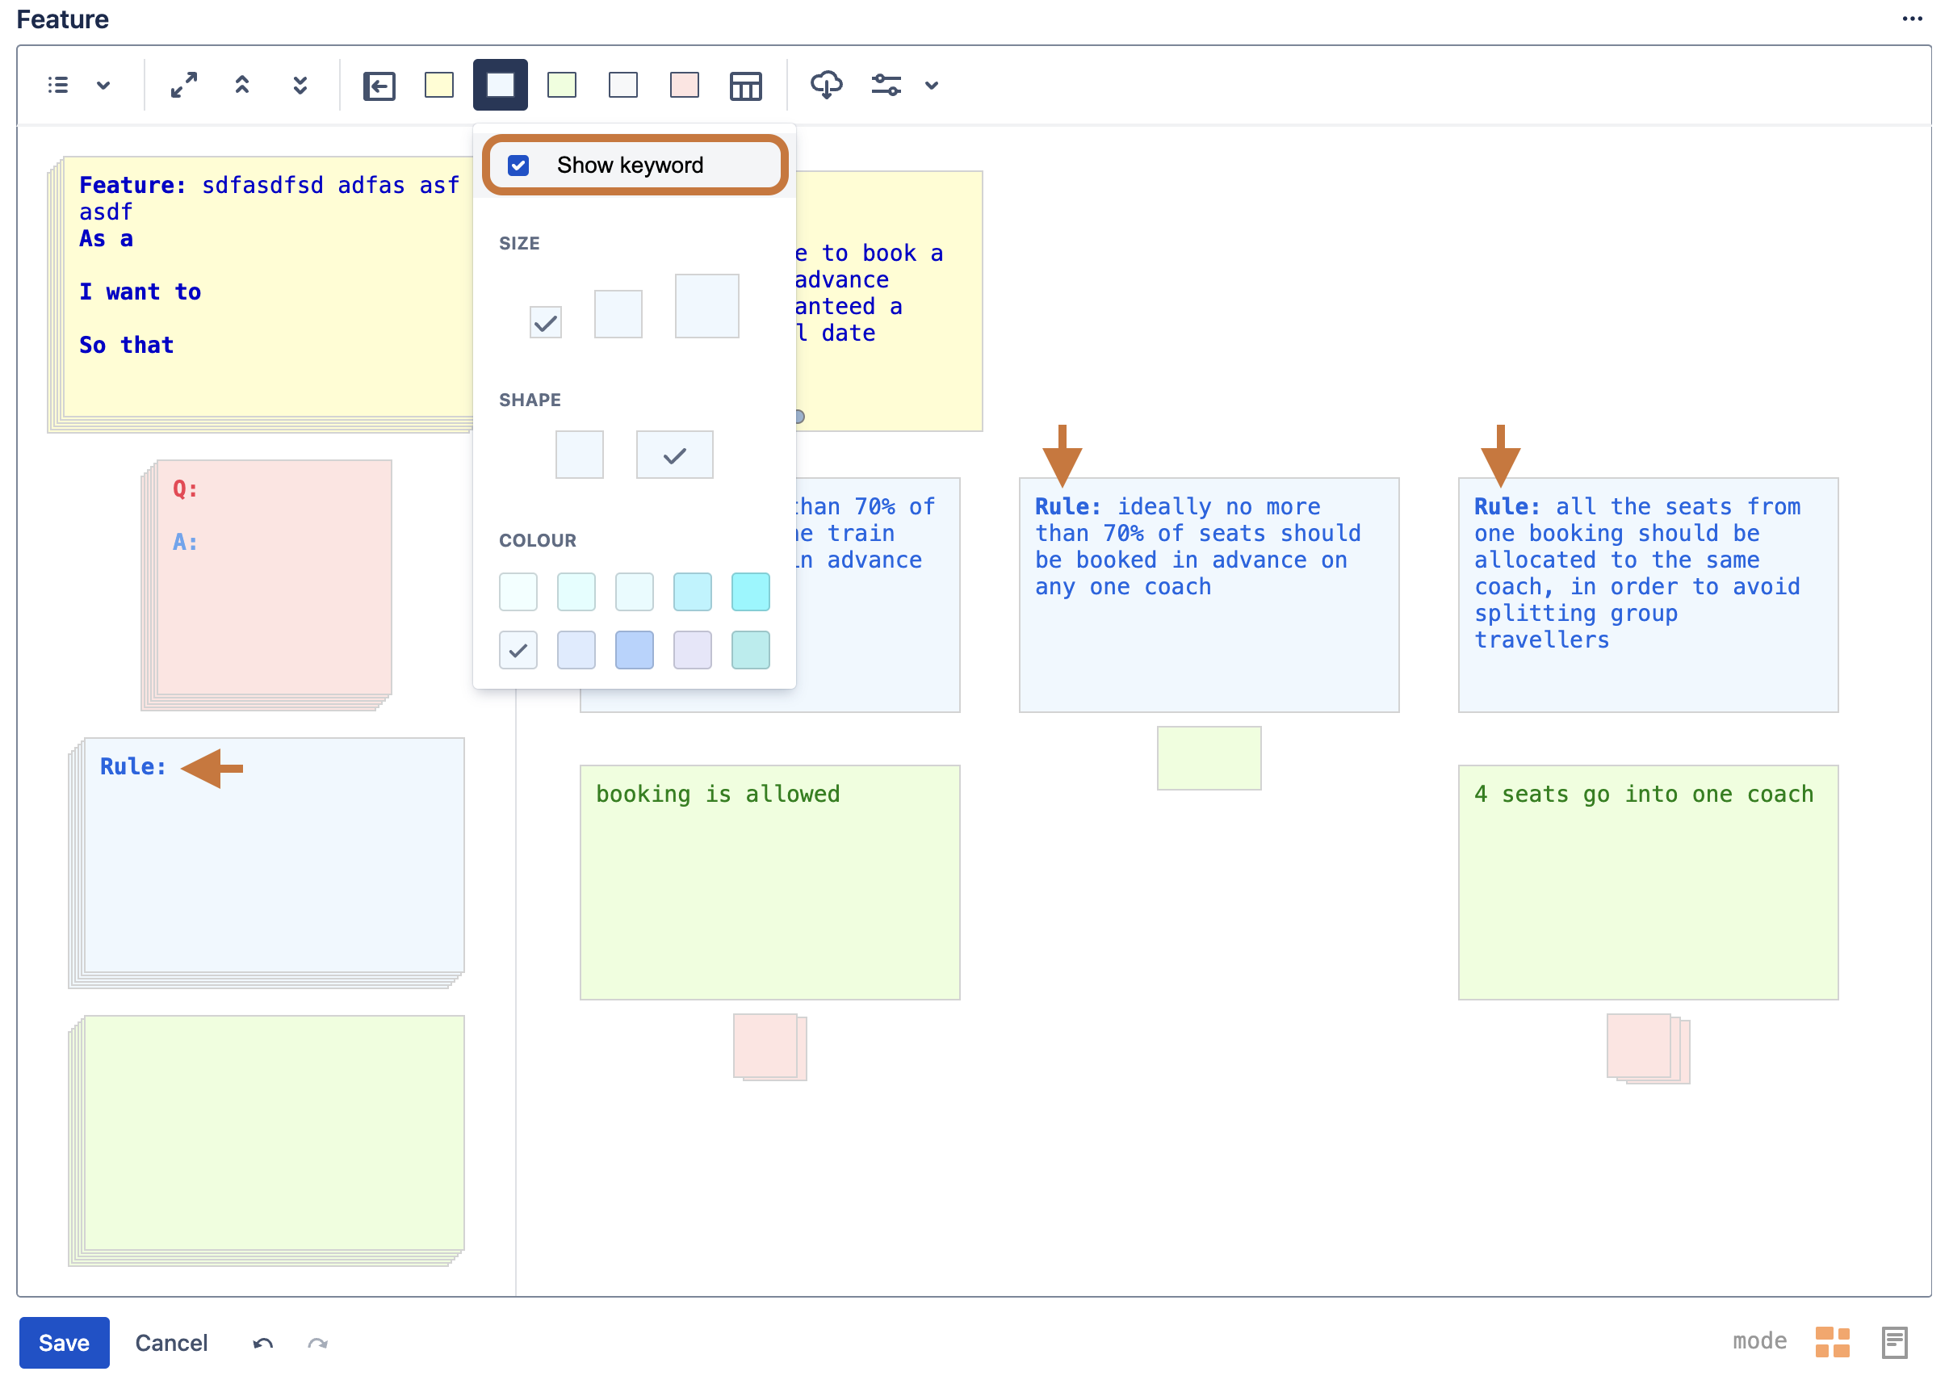Toggle the side panel arrow-left icon
This screenshot has width=1949, height=1384.
click(379, 86)
